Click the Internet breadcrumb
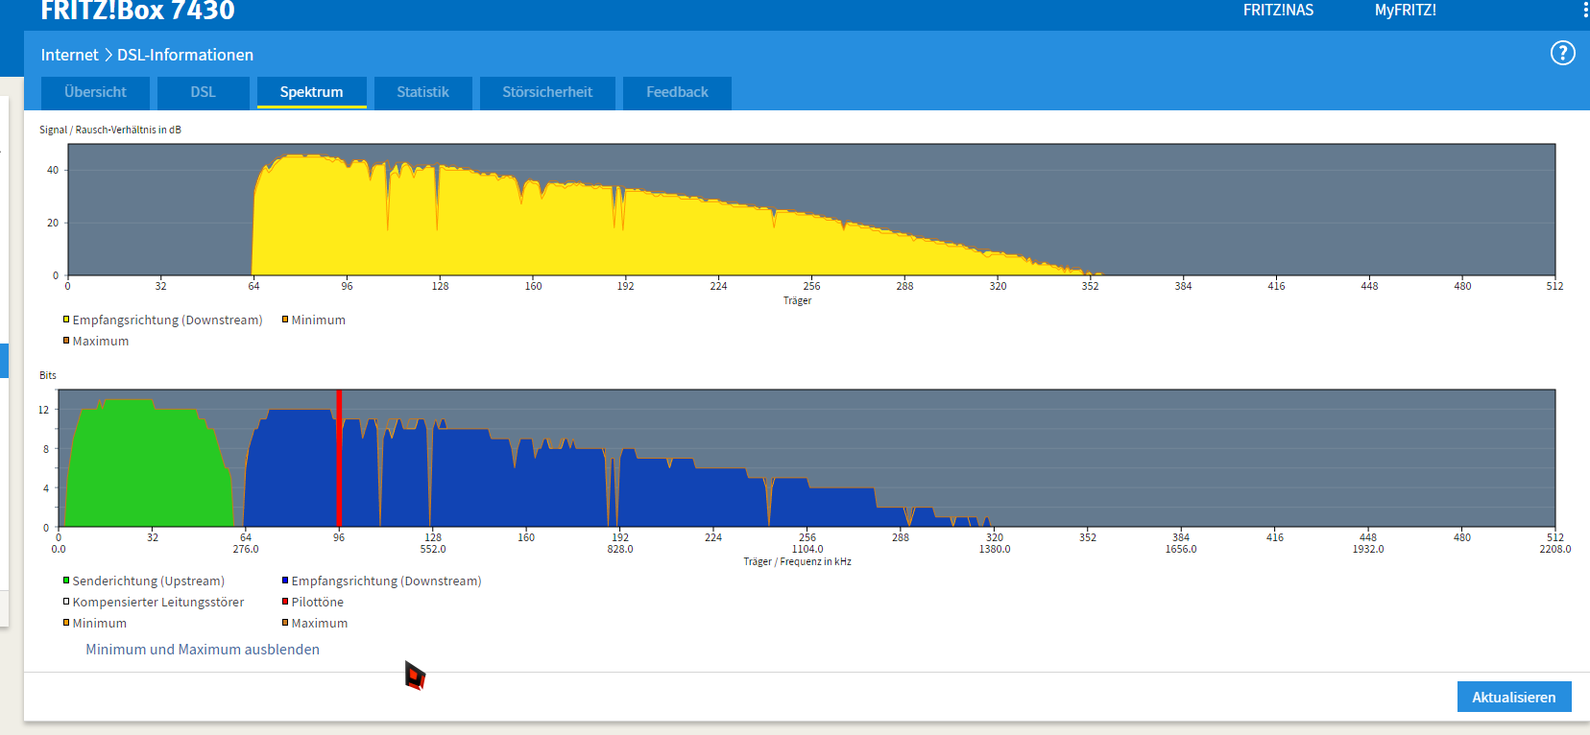This screenshot has height=735, width=1590. (x=69, y=55)
